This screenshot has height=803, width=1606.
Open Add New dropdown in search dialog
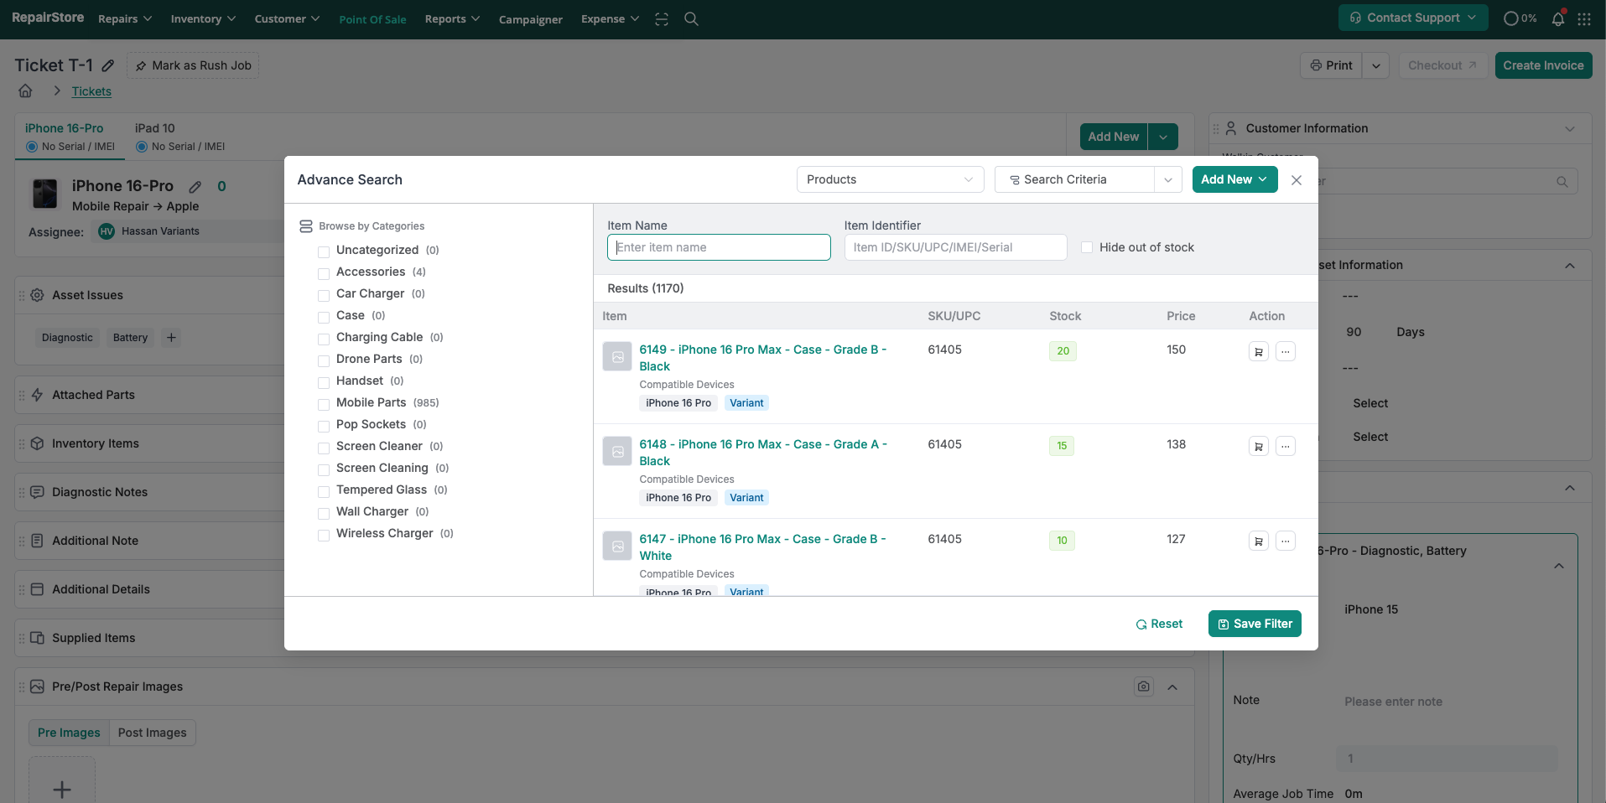click(1234, 179)
